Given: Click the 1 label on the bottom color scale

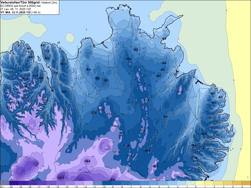Looking at the screenshot, I should pyautogui.click(x=205, y=186).
